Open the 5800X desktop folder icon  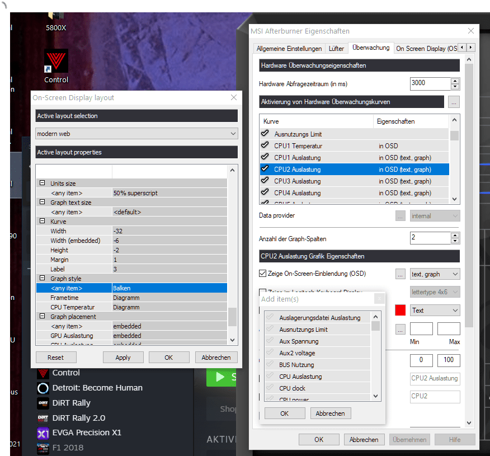tap(56, 16)
